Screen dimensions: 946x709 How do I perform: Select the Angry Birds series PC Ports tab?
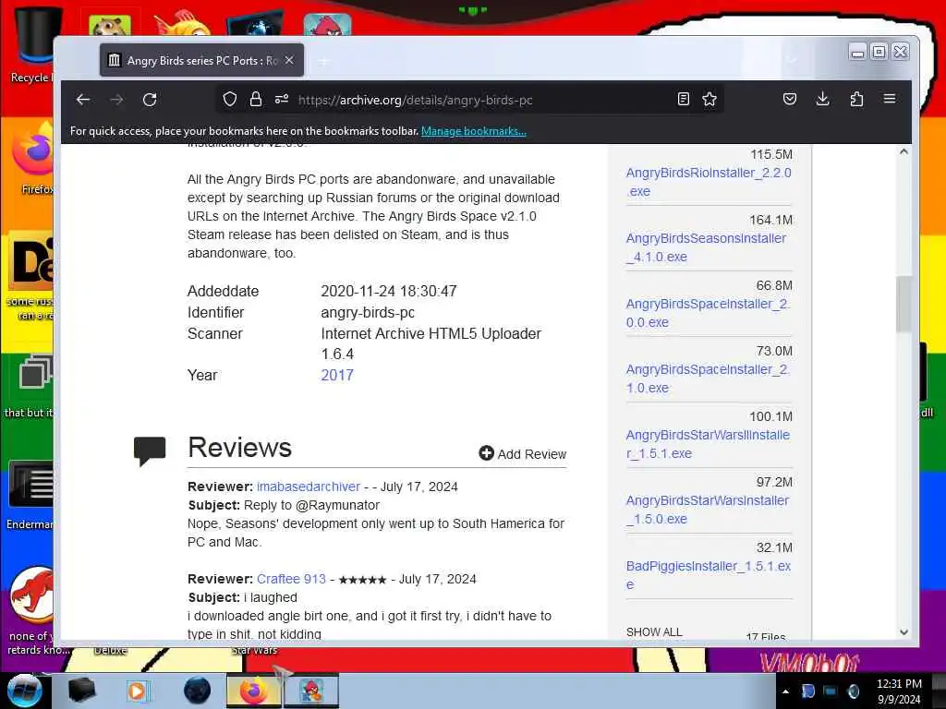(x=201, y=60)
